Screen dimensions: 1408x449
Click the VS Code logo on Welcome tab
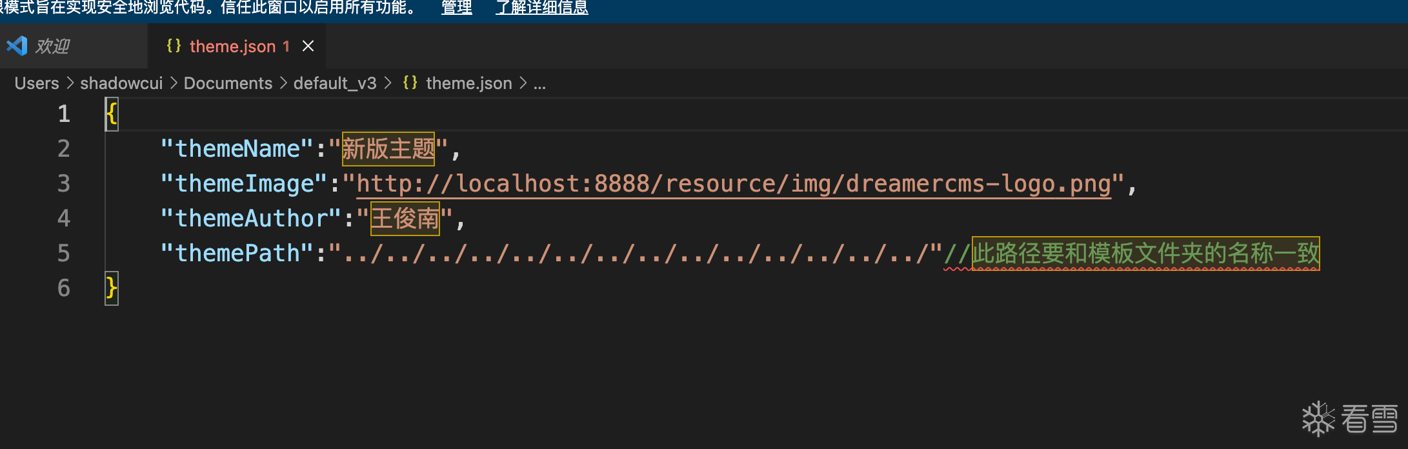click(17, 46)
